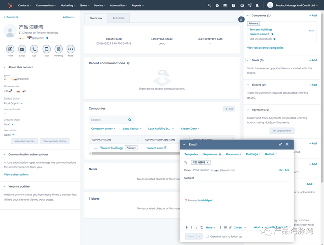
Task: Copy contact email next to @qq.com header
Action: coord(47,38)
